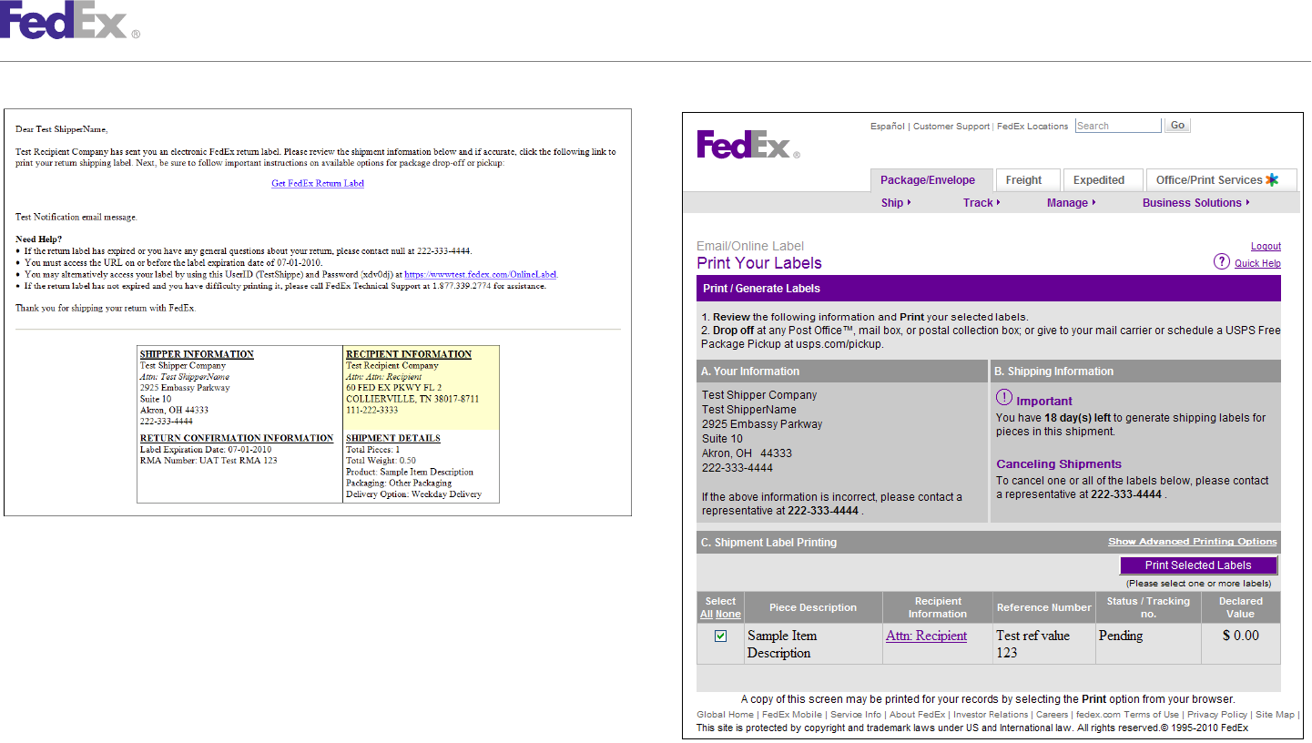Click the Quick Help question mark icon
1312x743 pixels.
point(1222,262)
